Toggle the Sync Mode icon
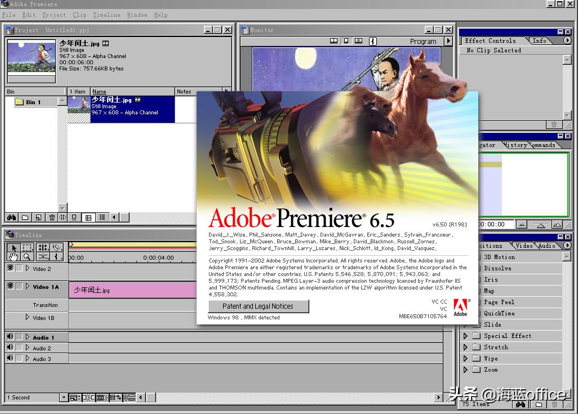The height and width of the screenshot is (414, 578). (129, 398)
